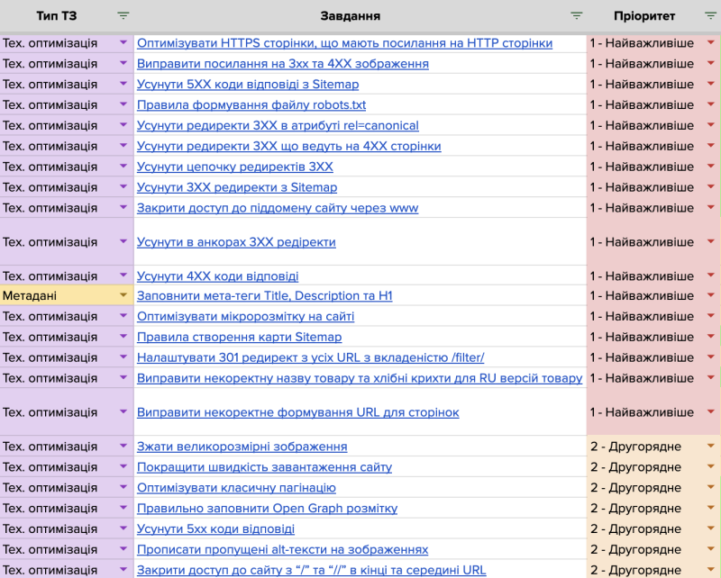Open the "2 - Другорядне" dropdown beside "Оптимізувати класичну пагінацію"
Image resolution: width=721 pixels, height=578 pixels.
tap(711, 487)
